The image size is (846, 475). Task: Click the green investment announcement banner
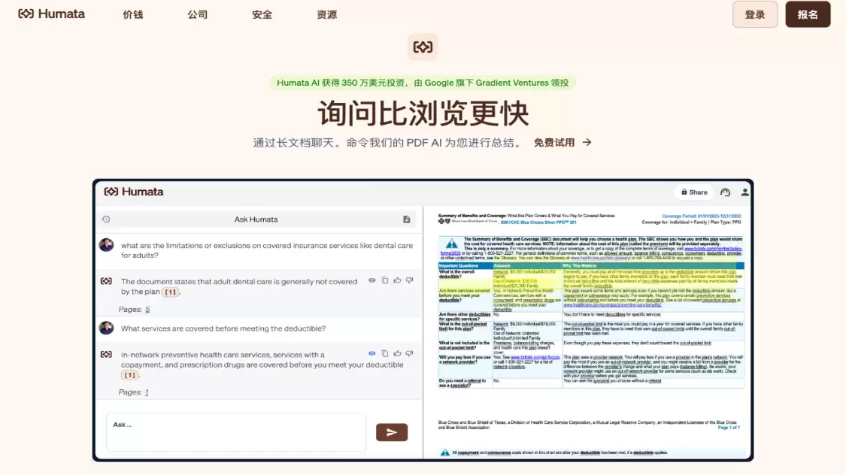(x=423, y=82)
